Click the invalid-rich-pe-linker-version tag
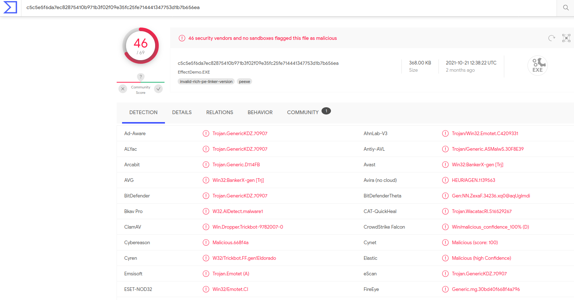This screenshot has width=574, height=300. coord(206,82)
